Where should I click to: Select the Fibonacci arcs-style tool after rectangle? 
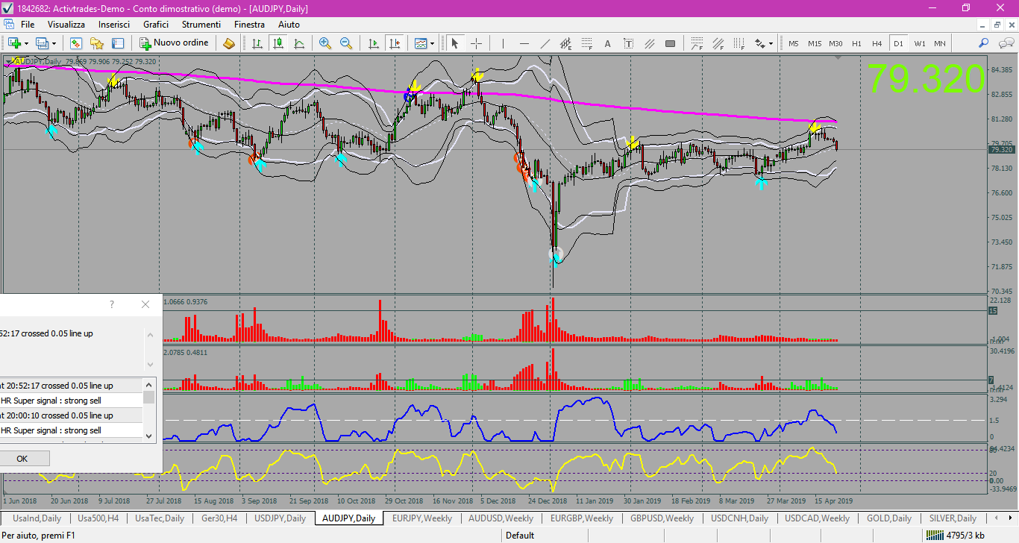[697, 43]
